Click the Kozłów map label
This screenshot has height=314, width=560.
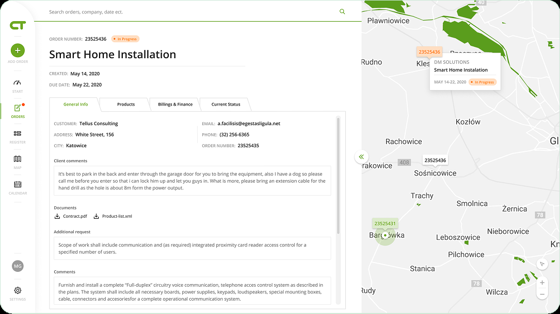[468, 122]
